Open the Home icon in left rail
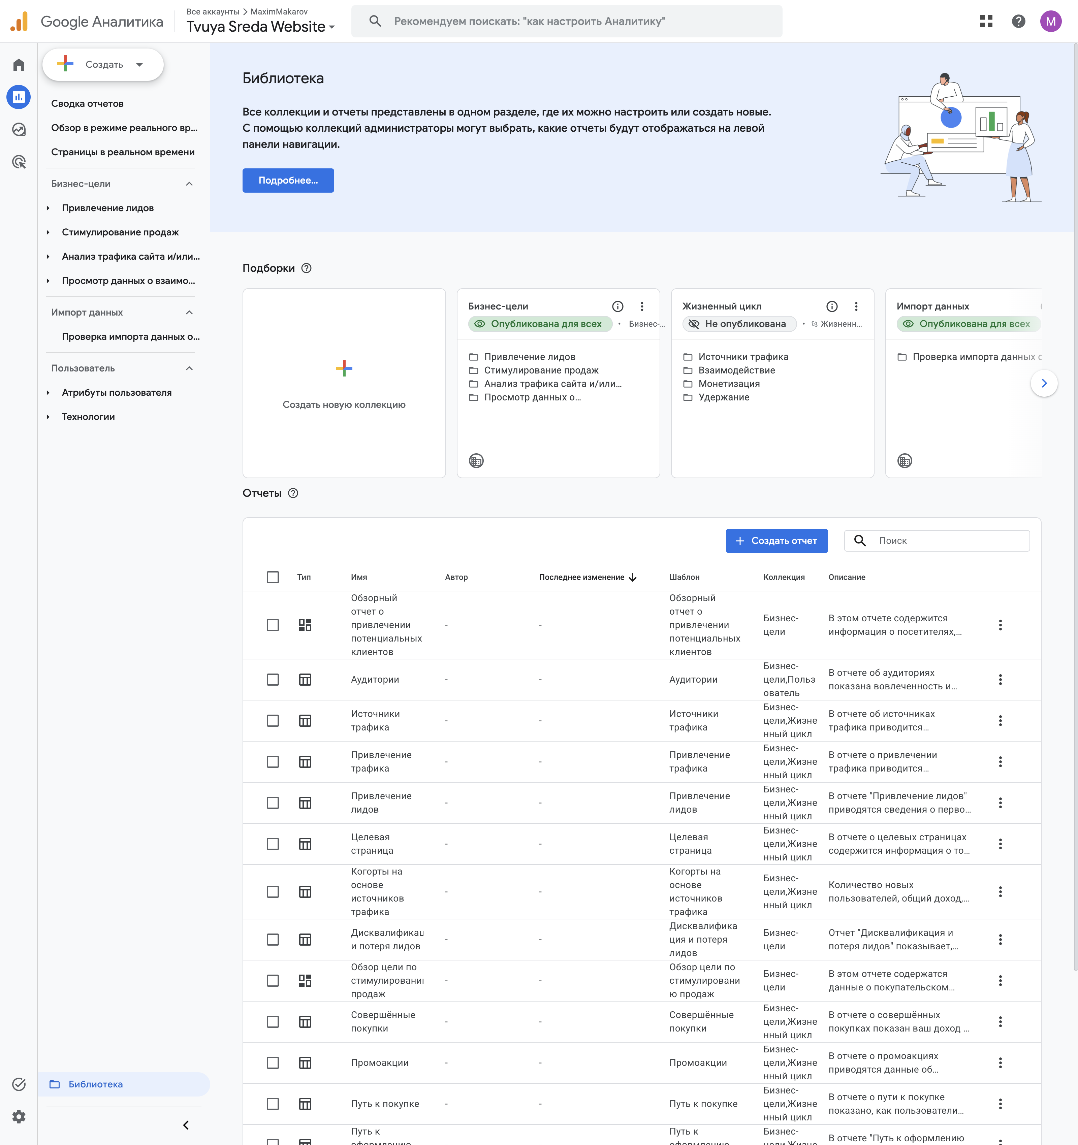This screenshot has width=1078, height=1145. click(x=19, y=65)
